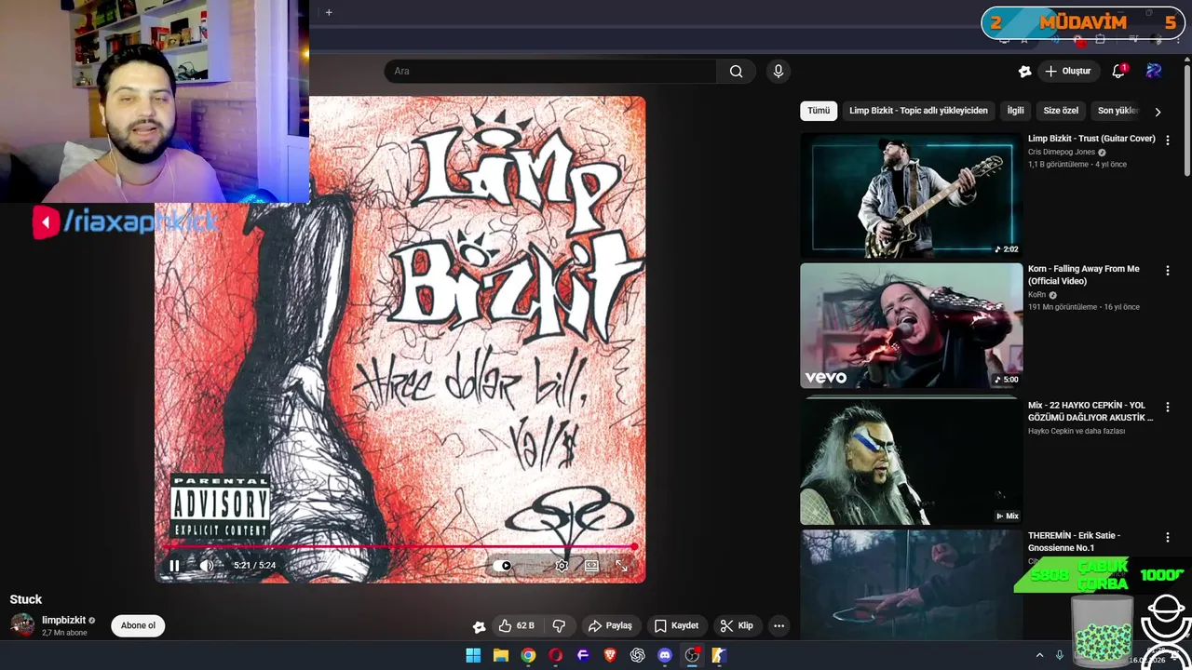Viewport: 1192px width, 670px height.
Task: Share the video with Paylaş
Action: click(x=610, y=625)
